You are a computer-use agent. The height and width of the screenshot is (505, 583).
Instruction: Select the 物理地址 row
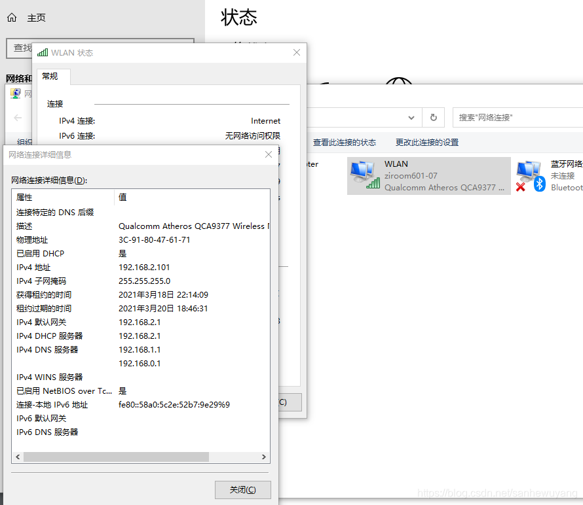coord(141,240)
